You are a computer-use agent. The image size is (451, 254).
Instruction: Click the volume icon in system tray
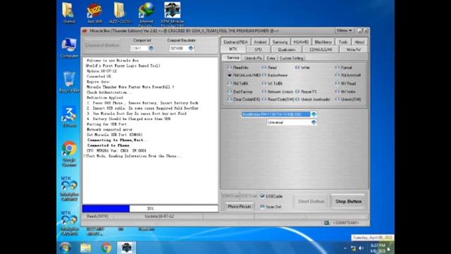[x=362, y=248]
